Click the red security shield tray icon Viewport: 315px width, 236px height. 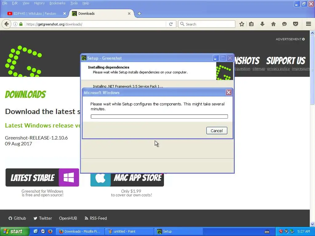click(x=281, y=231)
